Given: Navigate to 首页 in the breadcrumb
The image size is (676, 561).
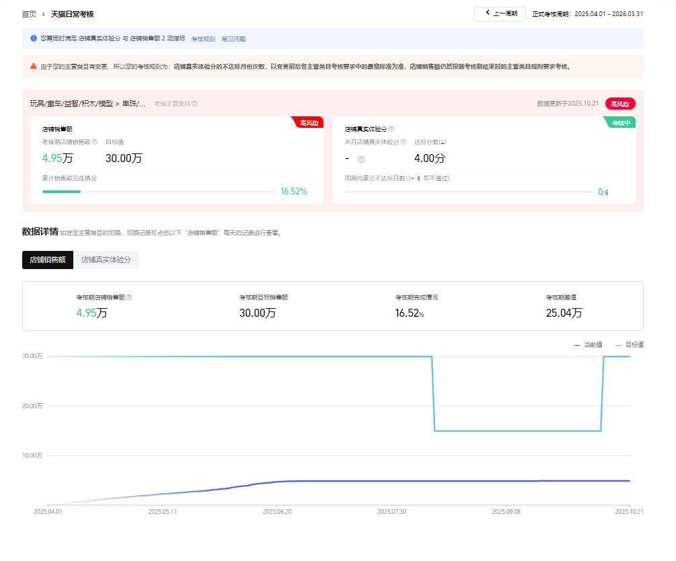Looking at the screenshot, I should tap(29, 13).
